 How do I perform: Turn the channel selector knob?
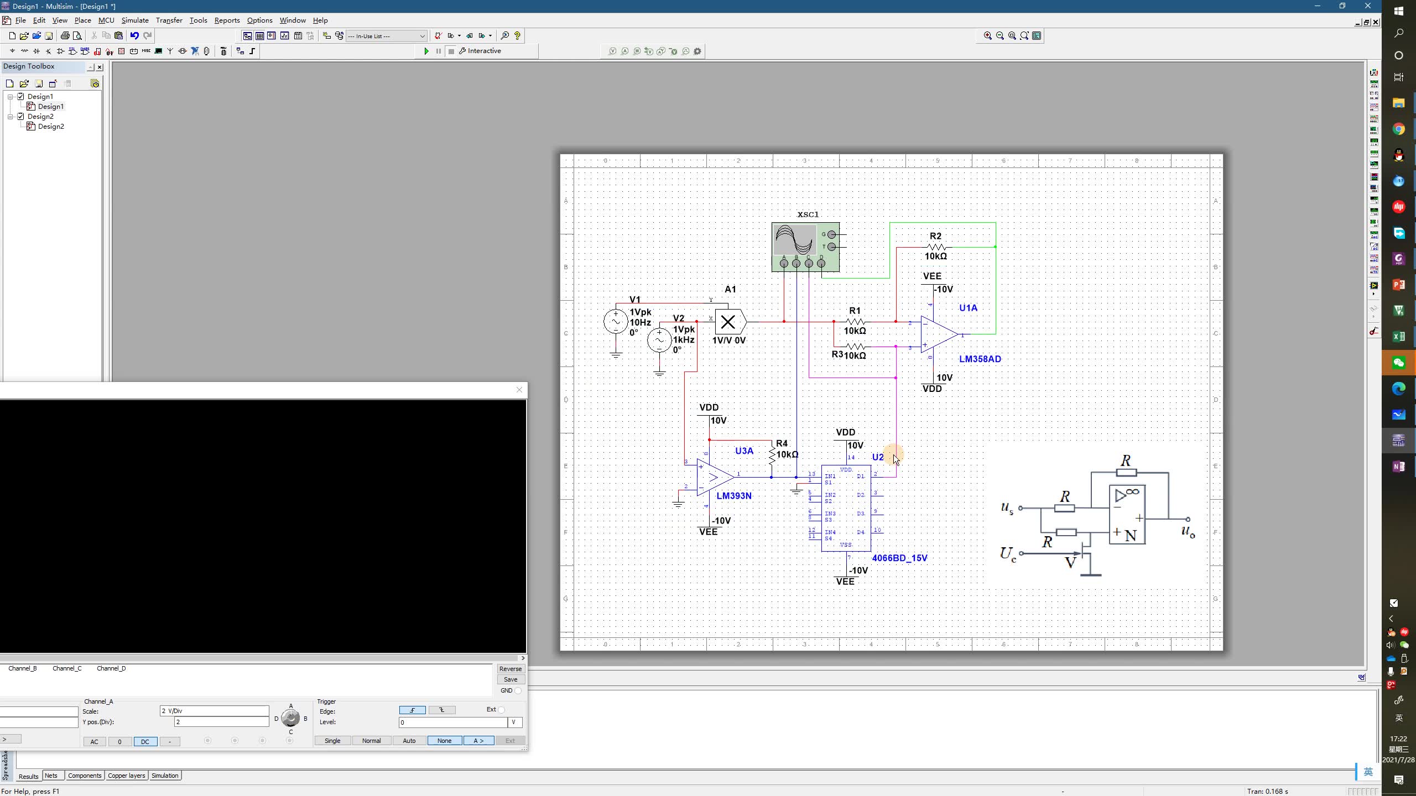[290, 718]
